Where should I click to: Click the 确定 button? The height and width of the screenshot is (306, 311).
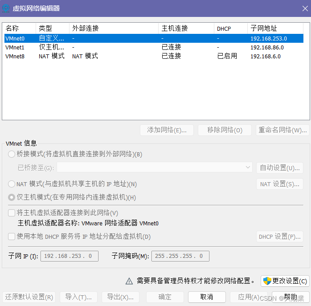click(165, 297)
